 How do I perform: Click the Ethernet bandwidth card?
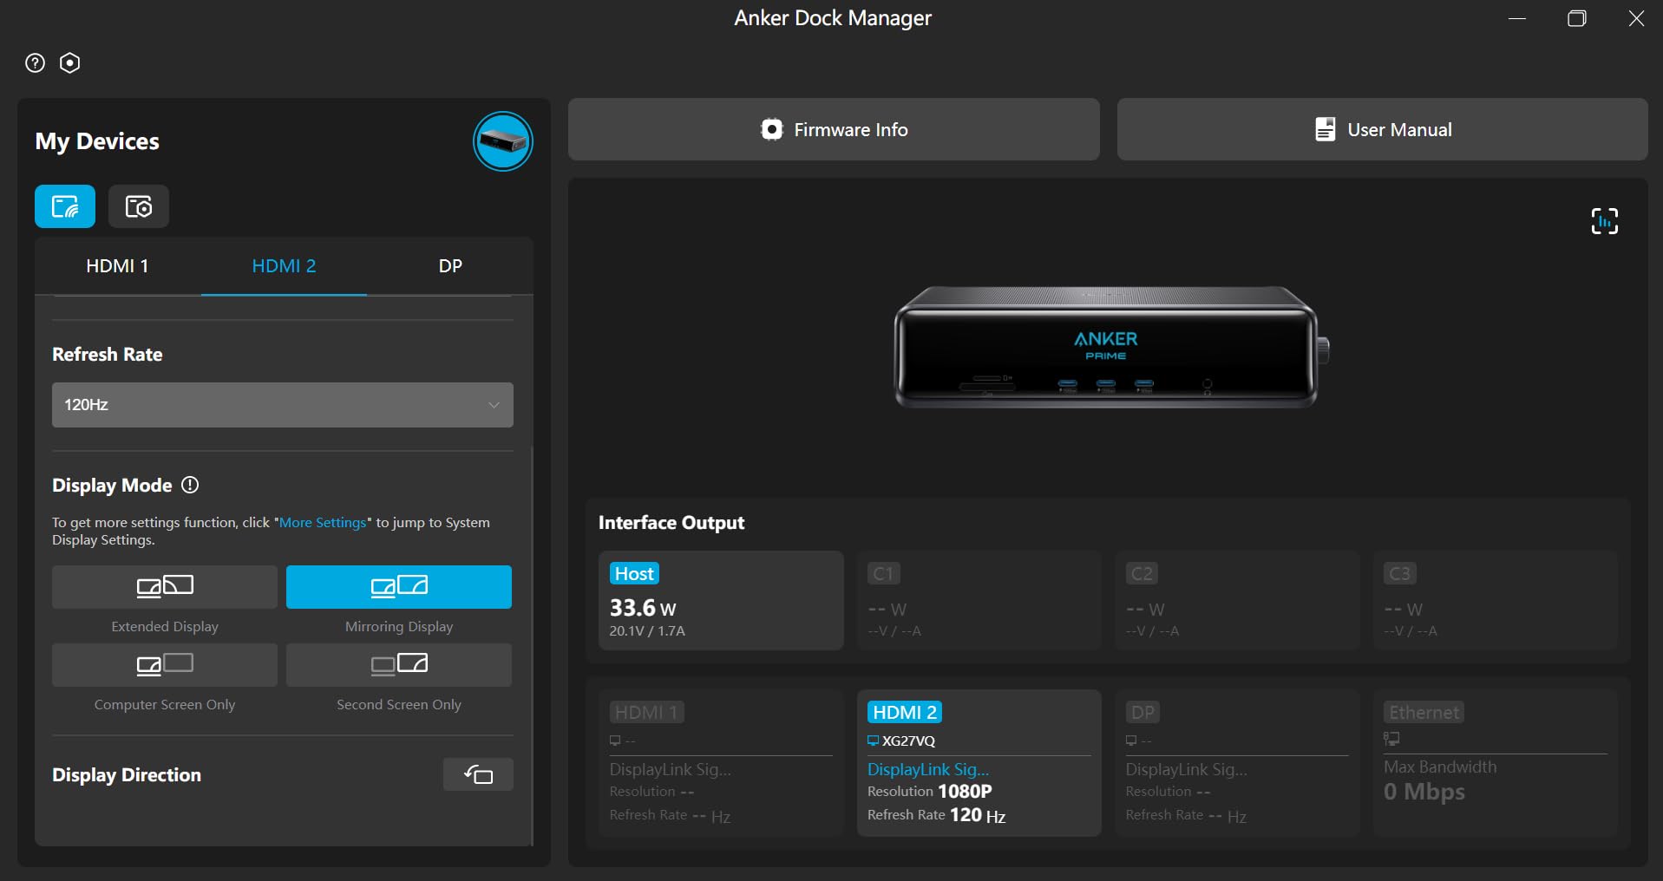click(x=1496, y=763)
